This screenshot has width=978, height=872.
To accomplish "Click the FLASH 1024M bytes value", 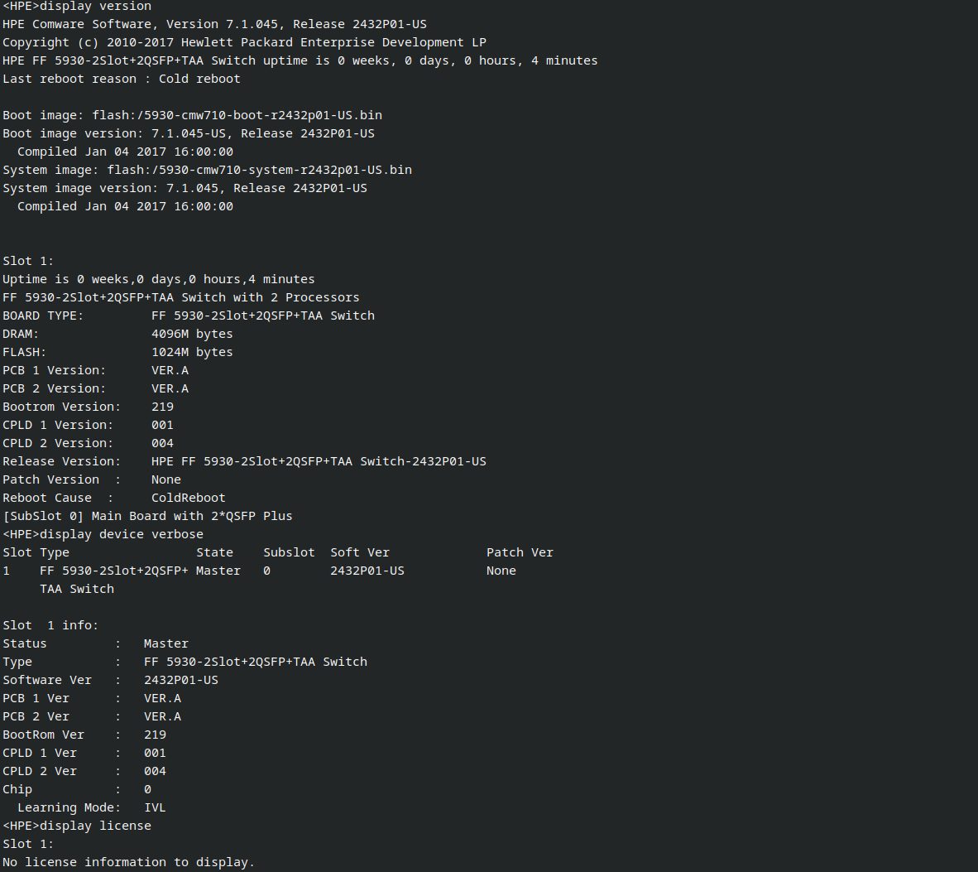I will [x=192, y=352].
